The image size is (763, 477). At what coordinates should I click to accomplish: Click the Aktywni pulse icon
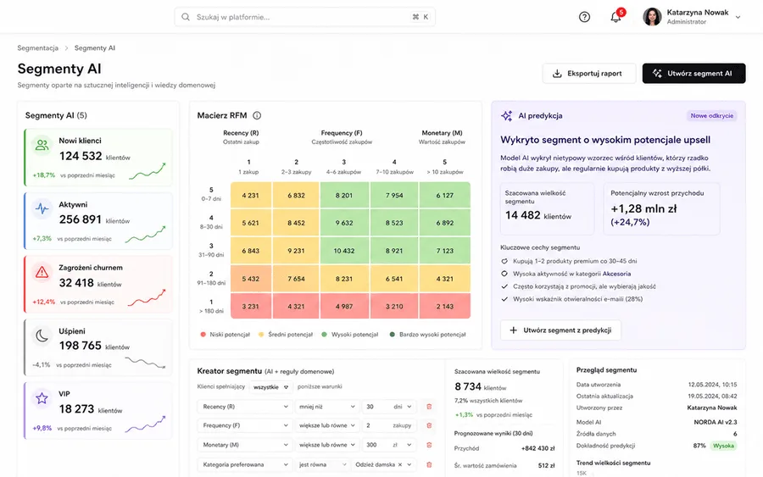pyautogui.click(x=42, y=208)
